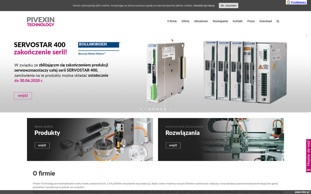Image resolution: width=311 pixels, height=194 pixels.
Task: Open the search magnifier icon in navigation
Action: click(x=278, y=21)
